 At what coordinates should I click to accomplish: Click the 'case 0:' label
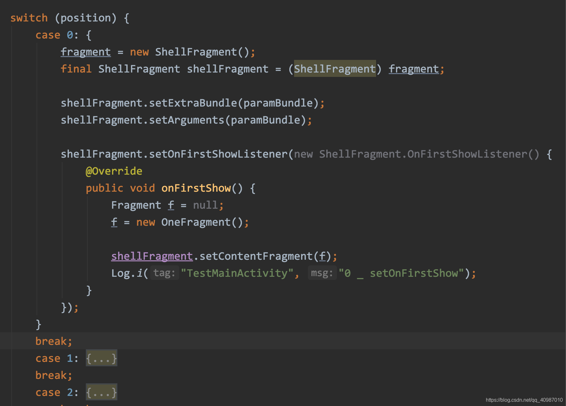57,35
